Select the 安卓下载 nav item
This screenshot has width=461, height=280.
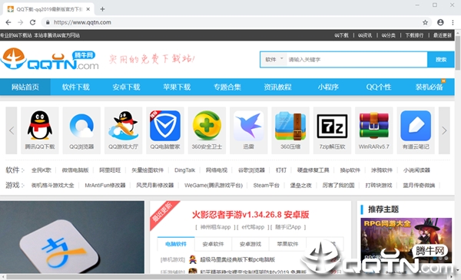127,87
